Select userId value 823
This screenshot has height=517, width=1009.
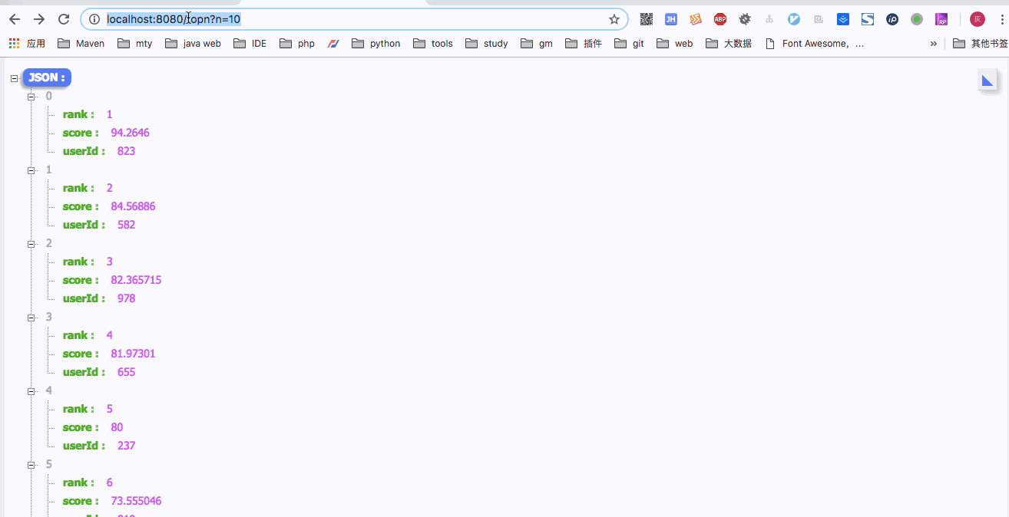tap(126, 151)
